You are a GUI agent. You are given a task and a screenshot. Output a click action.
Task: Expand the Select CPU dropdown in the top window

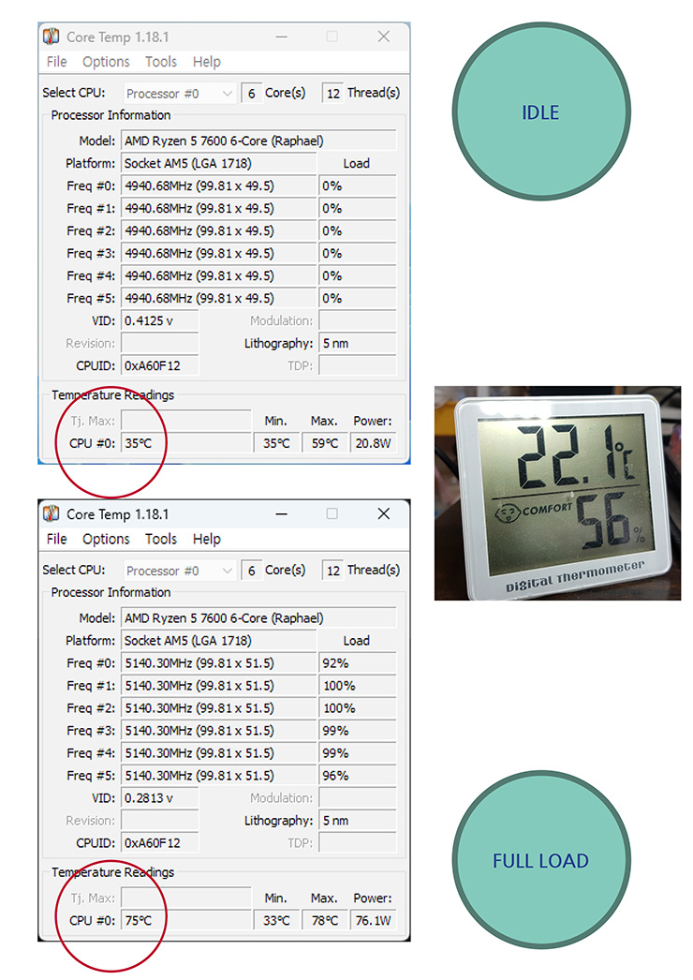click(x=226, y=94)
